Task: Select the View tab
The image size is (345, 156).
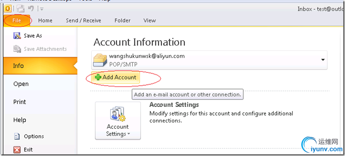Action: tap(150, 21)
